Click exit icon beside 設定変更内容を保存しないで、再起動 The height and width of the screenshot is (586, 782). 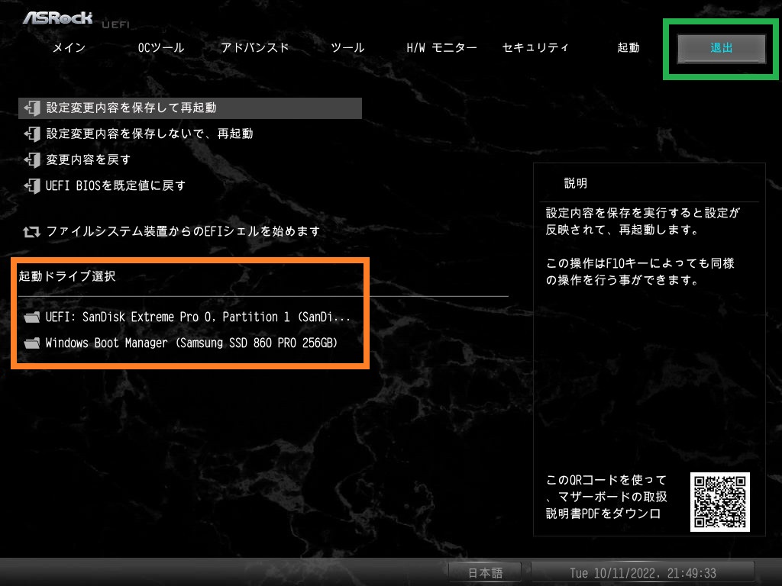pos(32,134)
